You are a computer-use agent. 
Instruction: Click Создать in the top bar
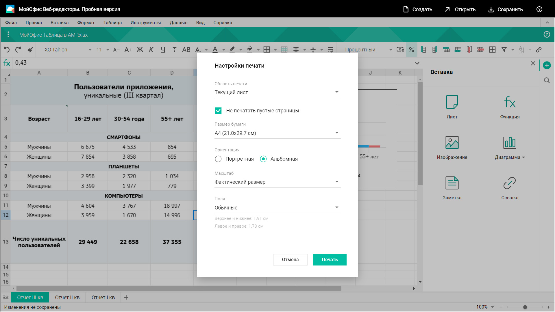pos(418,9)
